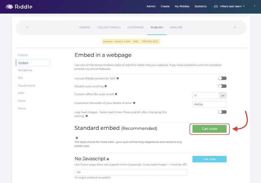
Task: Open Extras sidebar section
Action: 22,108
